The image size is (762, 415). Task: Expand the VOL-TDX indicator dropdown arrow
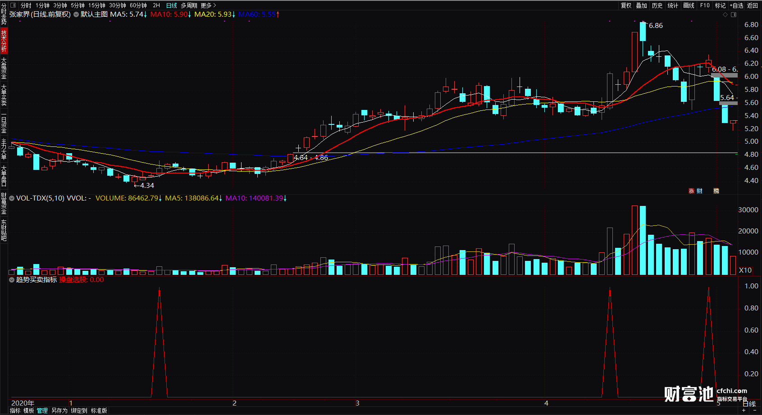click(x=12, y=198)
